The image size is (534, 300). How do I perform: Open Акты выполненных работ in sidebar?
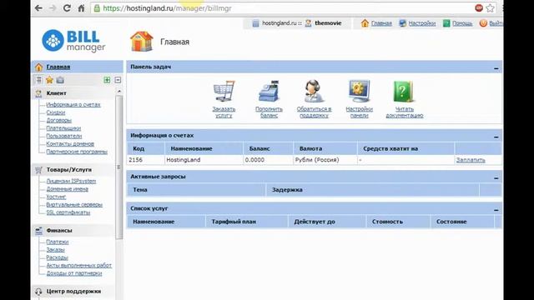(78, 265)
